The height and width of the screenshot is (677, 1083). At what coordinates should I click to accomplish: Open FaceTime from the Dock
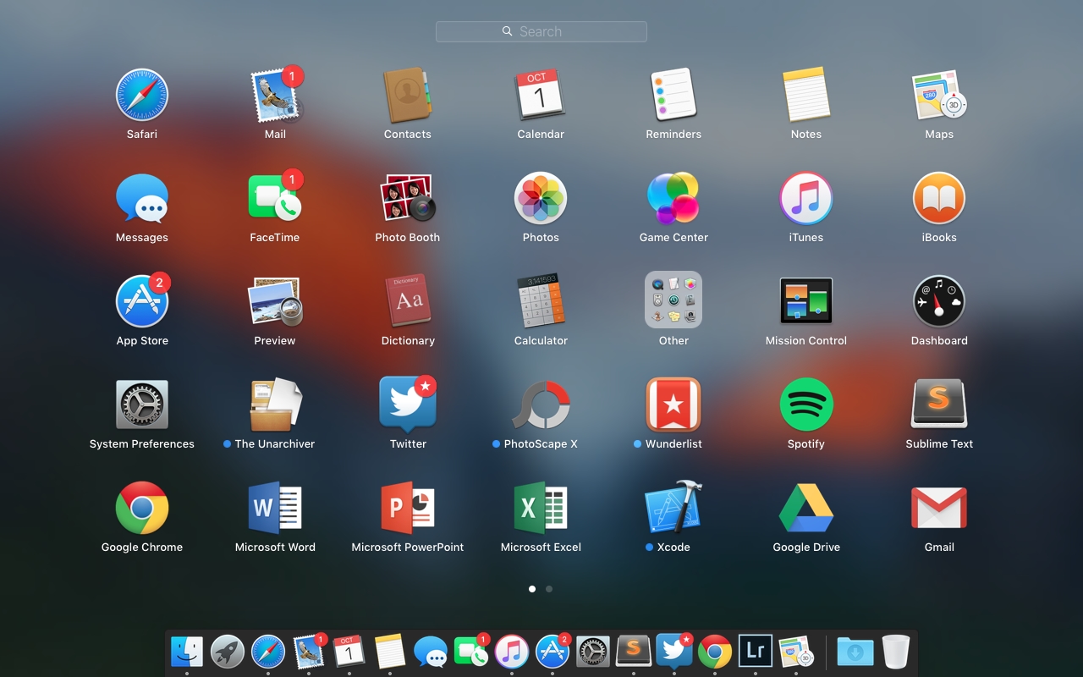click(471, 652)
